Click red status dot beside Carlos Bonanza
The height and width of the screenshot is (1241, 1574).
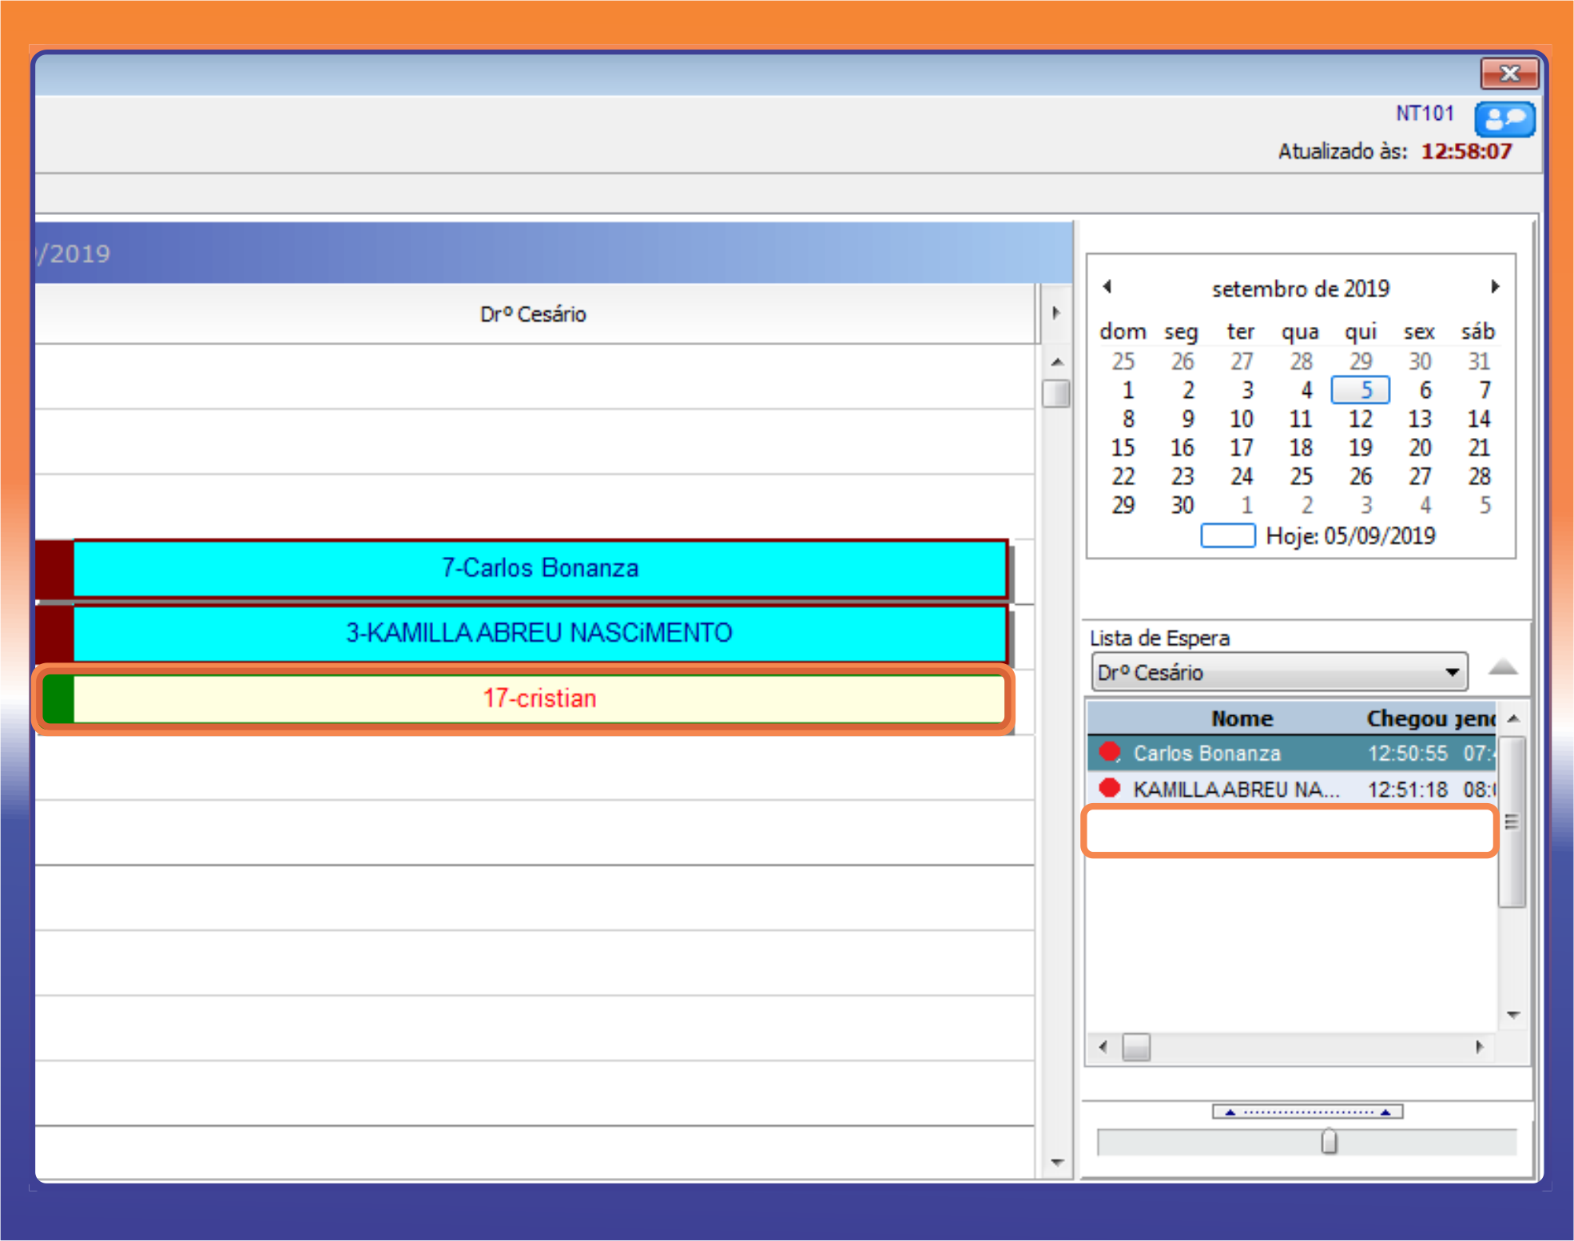[x=1109, y=752]
